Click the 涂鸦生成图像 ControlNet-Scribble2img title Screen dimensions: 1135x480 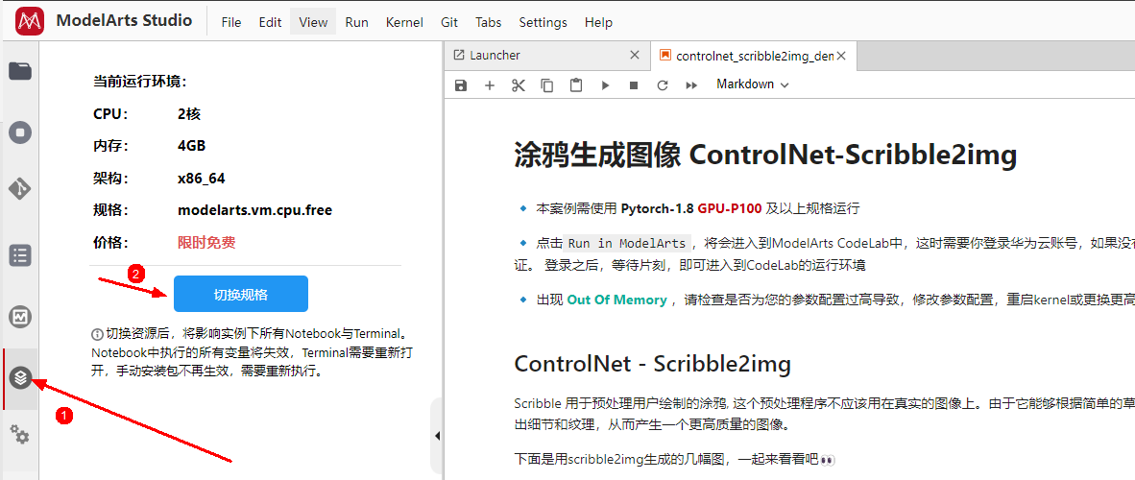click(x=766, y=155)
